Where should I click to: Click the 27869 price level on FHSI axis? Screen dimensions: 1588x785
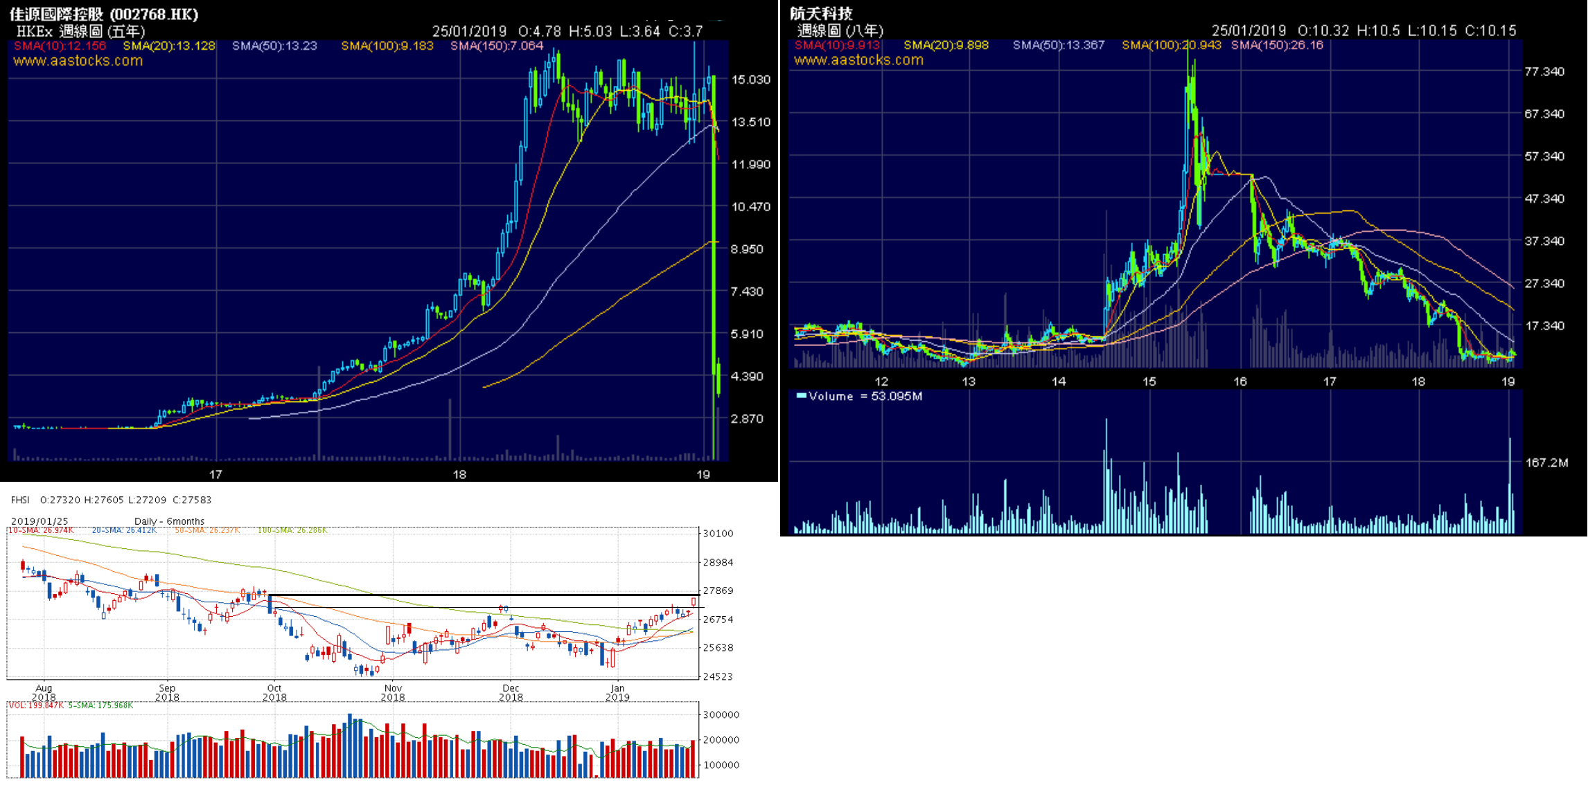point(718,590)
